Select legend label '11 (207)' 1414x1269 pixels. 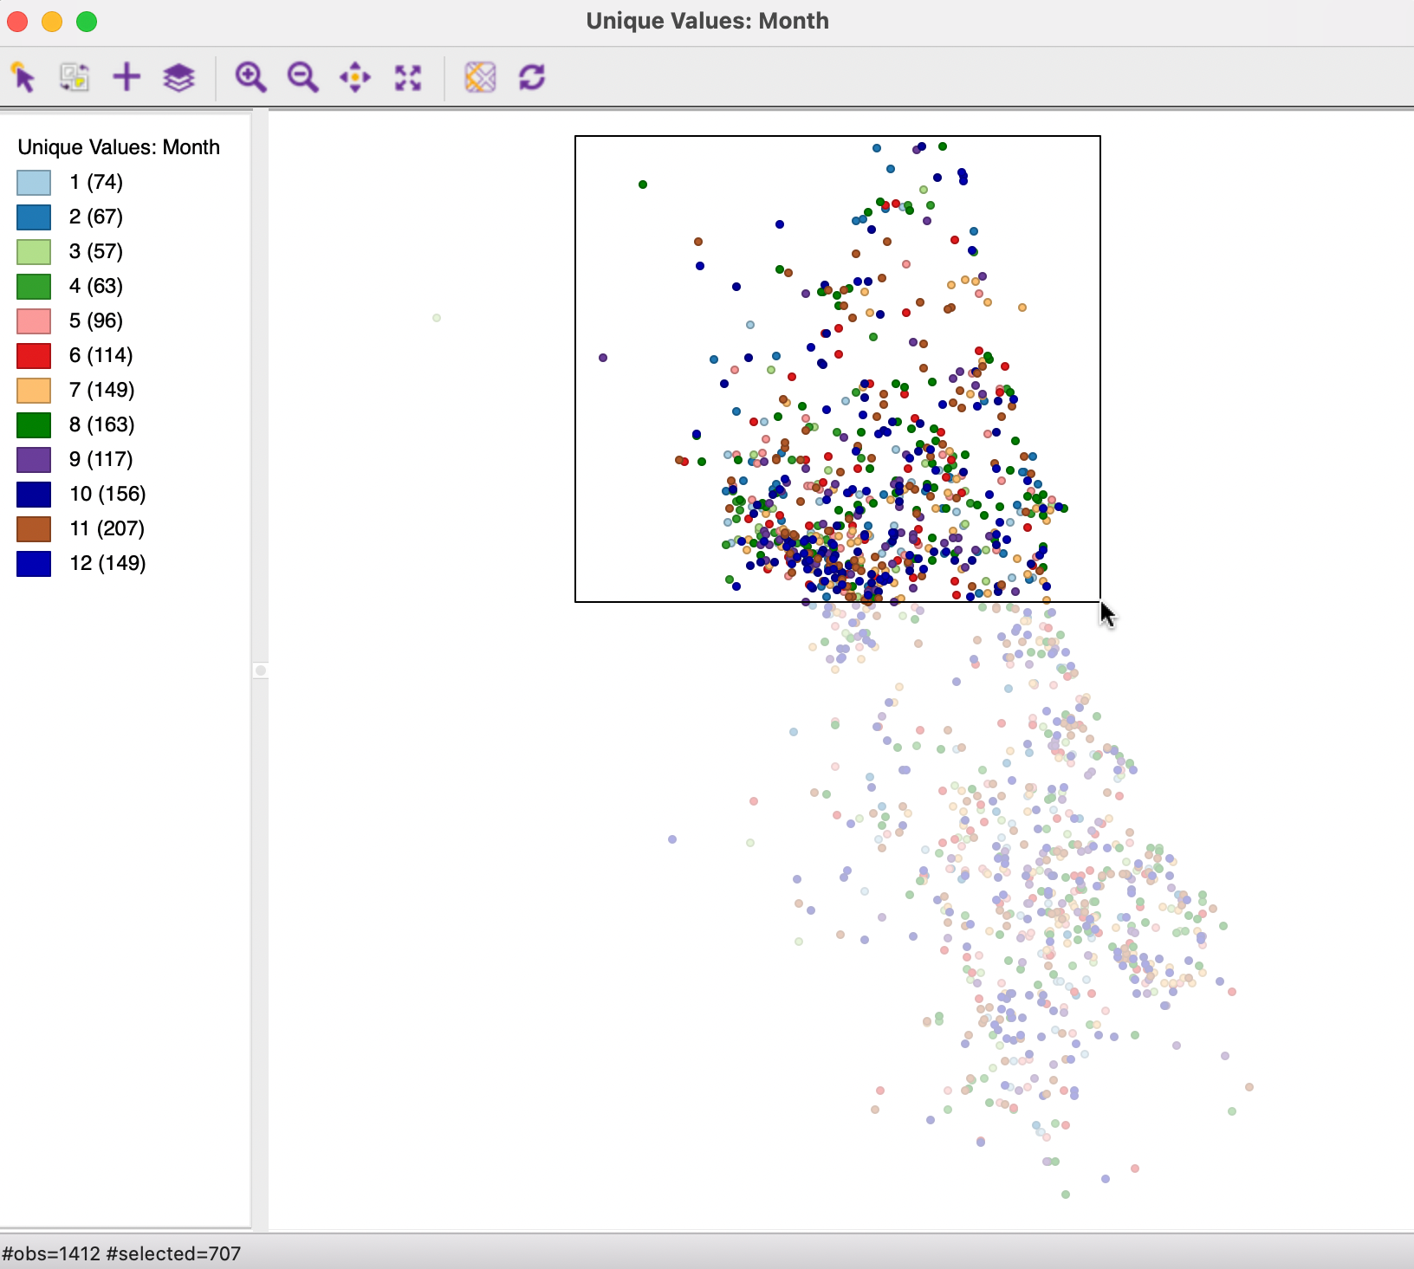(x=107, y=528)
